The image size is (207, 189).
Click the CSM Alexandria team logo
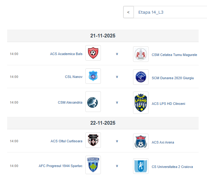[x=93, y=102]
